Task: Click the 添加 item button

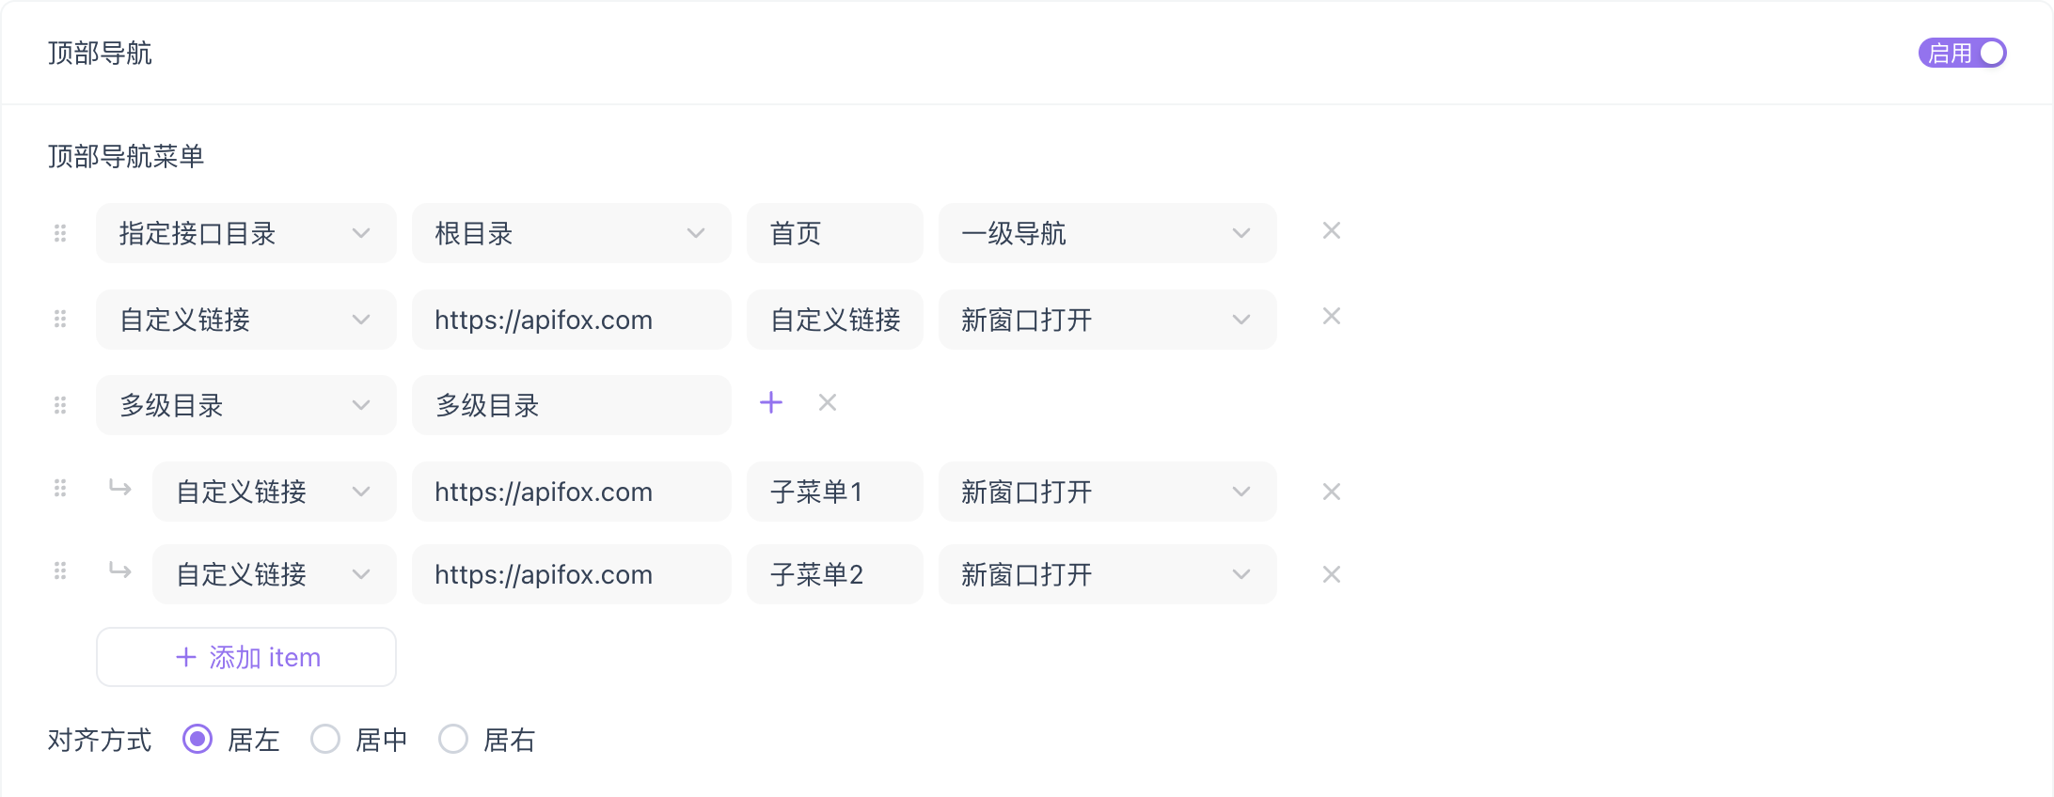Action: pos(245,656)
